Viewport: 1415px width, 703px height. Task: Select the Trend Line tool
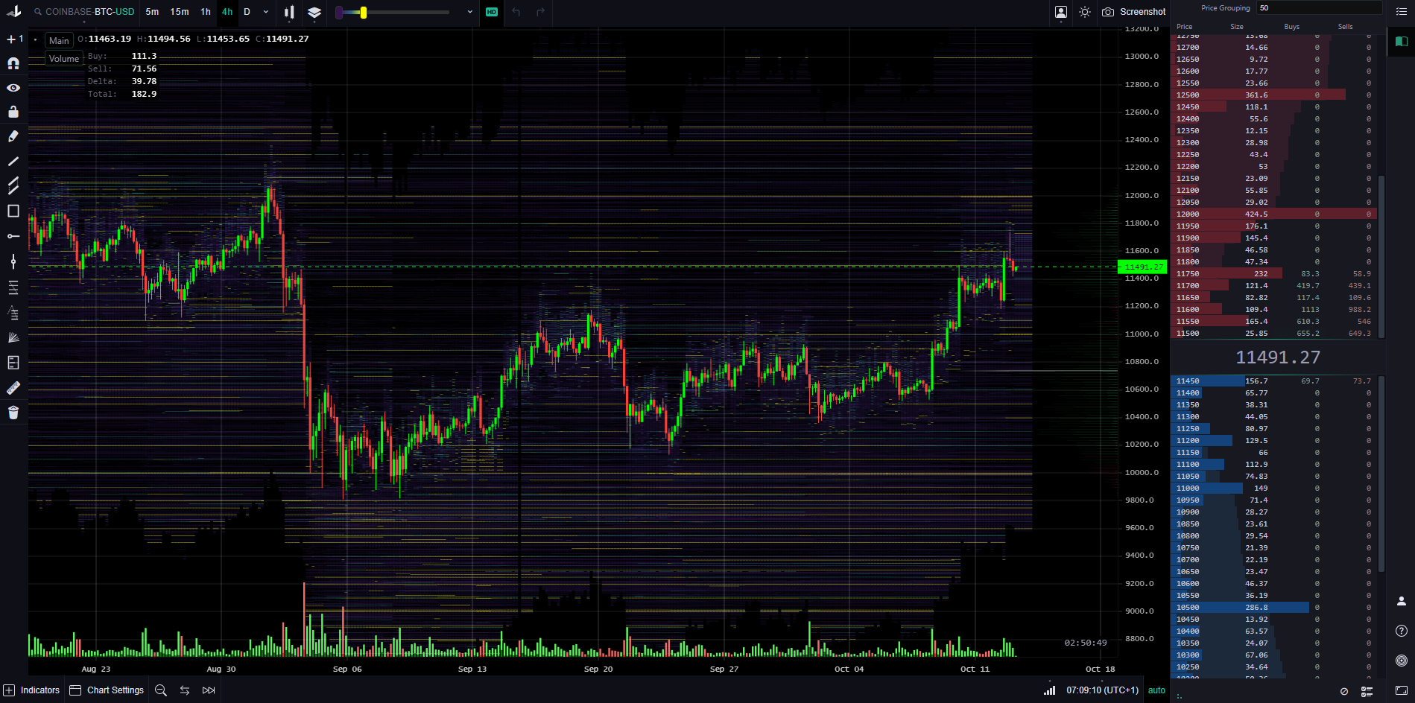point(13,162)
